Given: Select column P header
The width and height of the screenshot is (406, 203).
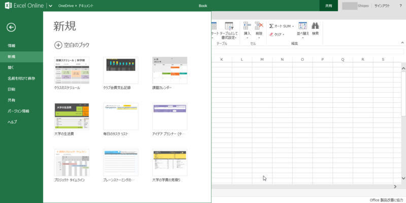Looking at the screenshot, I should (322, 59).
